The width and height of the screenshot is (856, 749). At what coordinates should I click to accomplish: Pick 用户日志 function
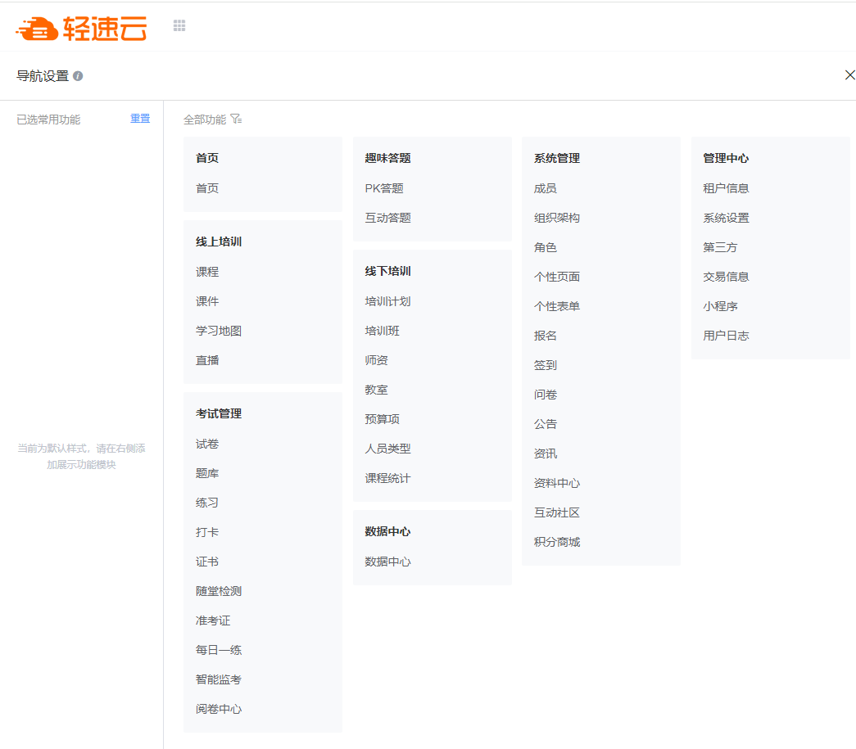[726, 336]
